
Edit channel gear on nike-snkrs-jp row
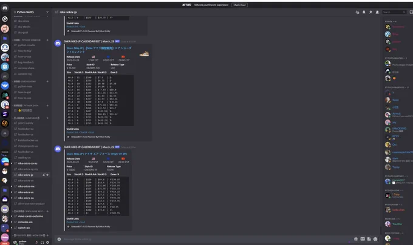click(47, 175)
